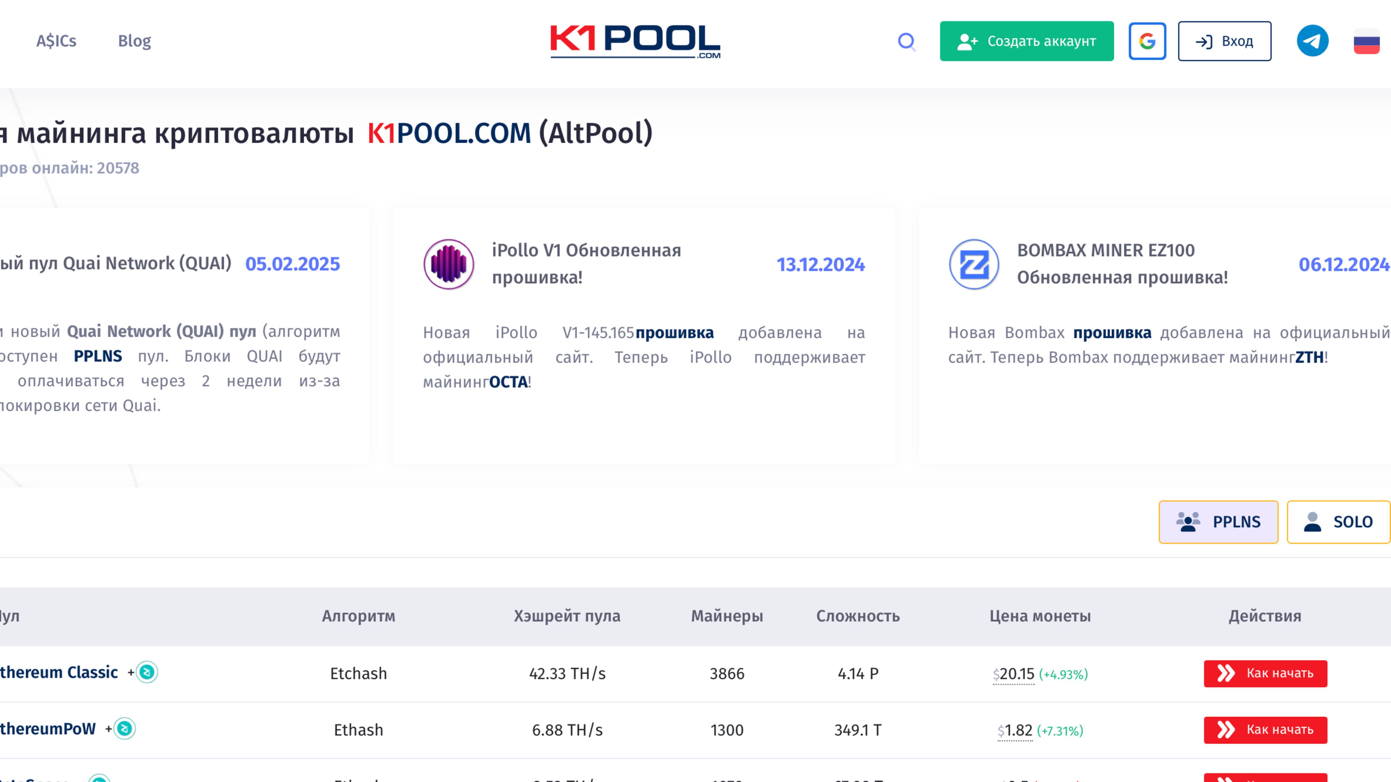The width and height of the screenshot is (1391, 782).
Task: Open the Telegram channel icon
Action: click(x=1312, y=41)
